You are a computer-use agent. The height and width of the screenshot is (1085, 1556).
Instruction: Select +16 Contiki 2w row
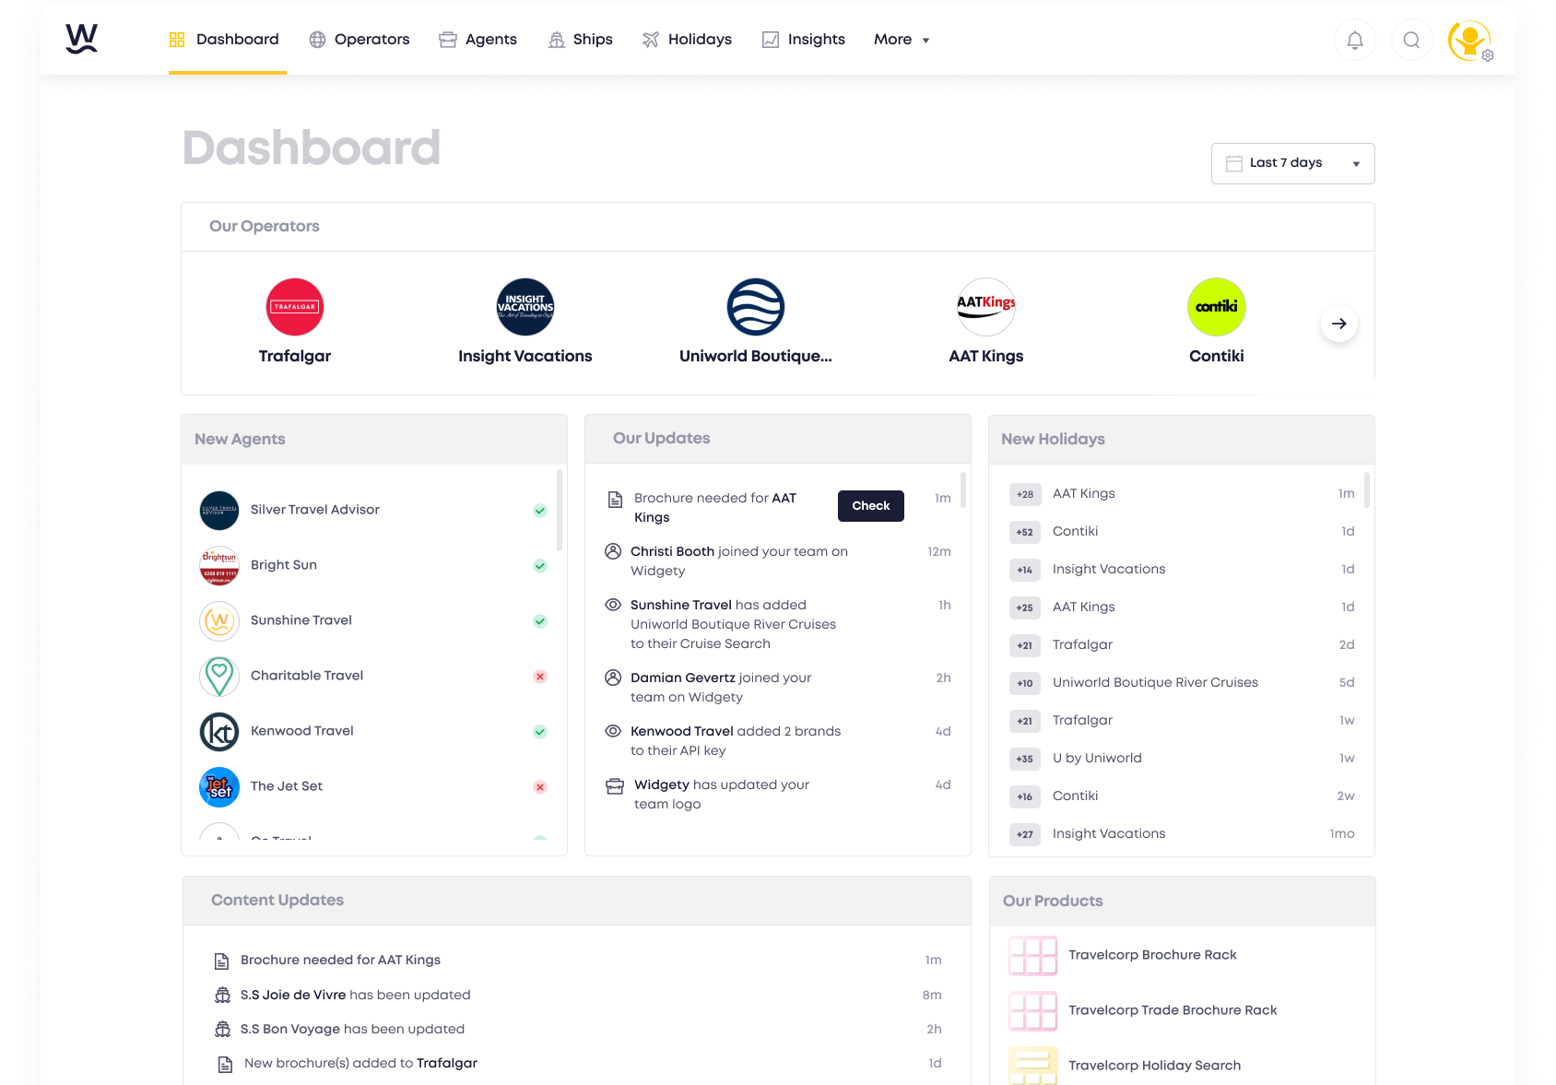(1182, 796)
